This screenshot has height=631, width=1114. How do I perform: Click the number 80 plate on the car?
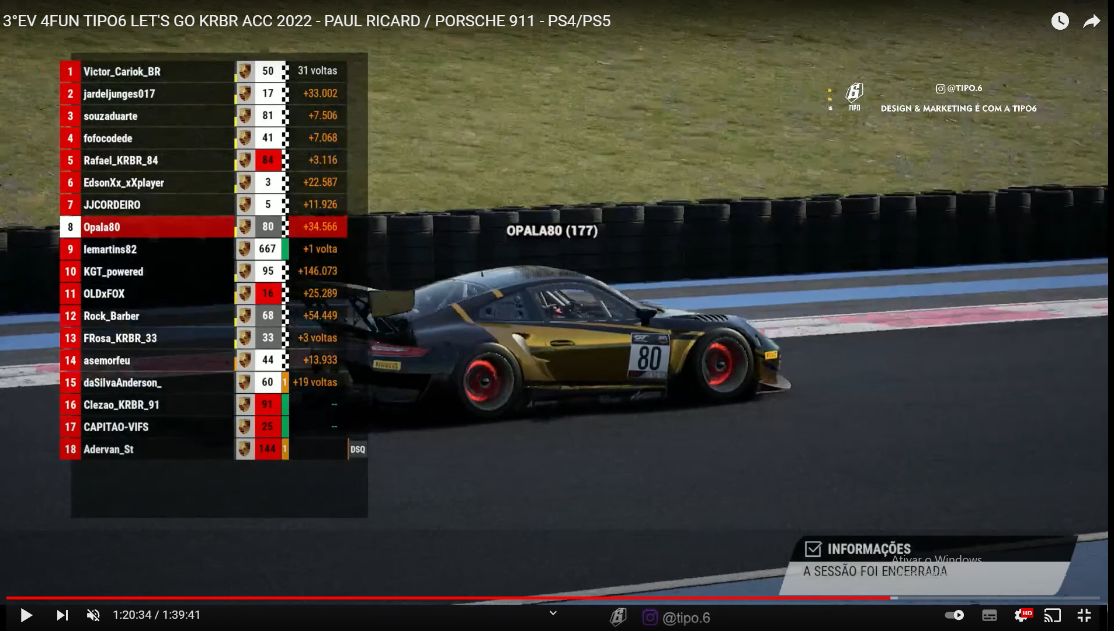click(649, 358)
